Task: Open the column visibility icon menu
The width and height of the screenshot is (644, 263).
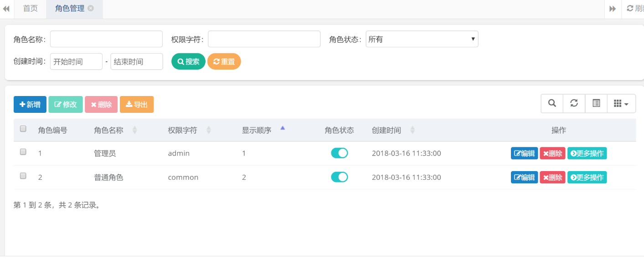Action: click(x=621, y=103)
